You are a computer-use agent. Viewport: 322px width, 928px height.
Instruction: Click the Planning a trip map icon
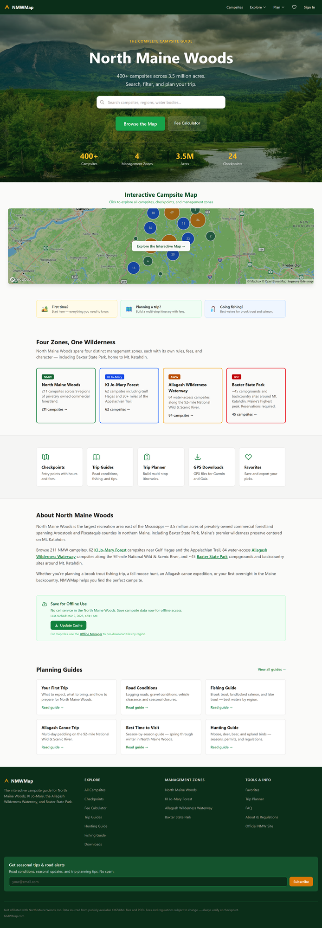129,309
